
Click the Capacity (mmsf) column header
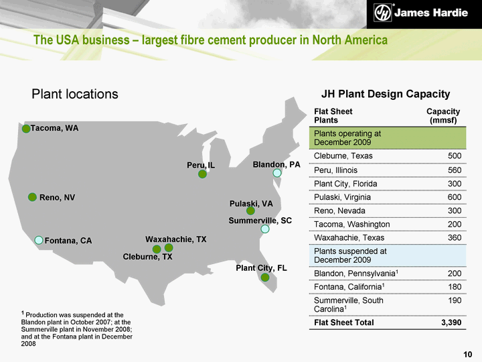pyautogui.click(x=443, y=115)
